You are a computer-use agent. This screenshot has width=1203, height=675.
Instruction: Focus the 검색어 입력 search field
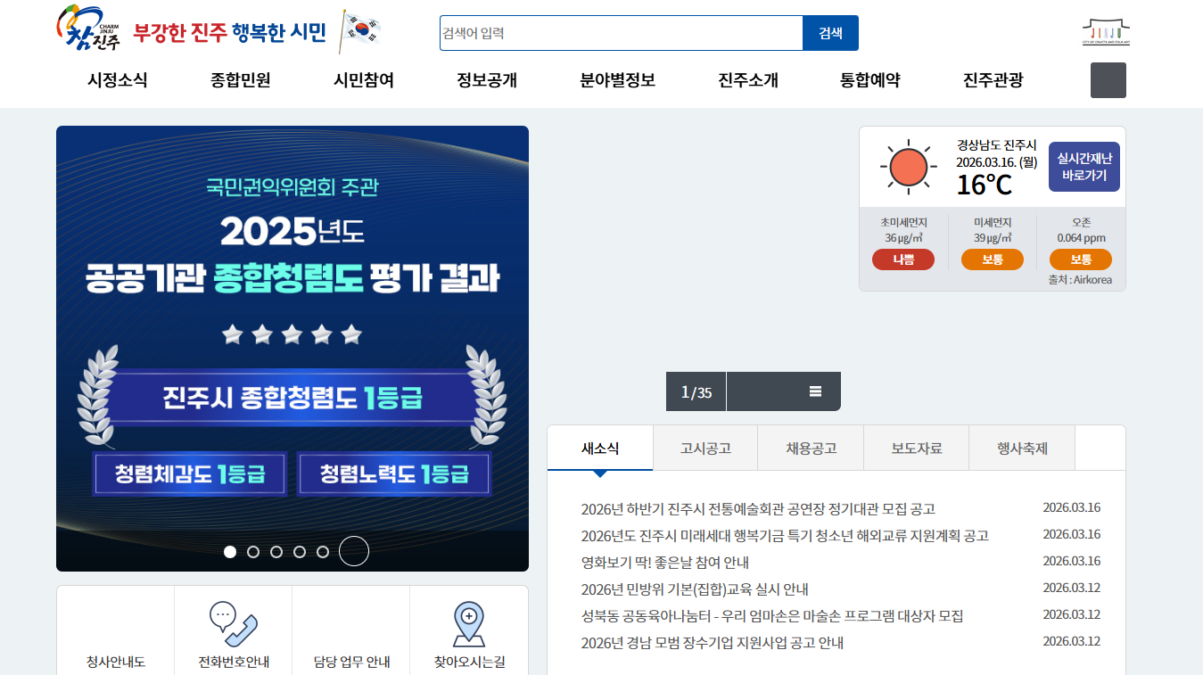[622, 33]
